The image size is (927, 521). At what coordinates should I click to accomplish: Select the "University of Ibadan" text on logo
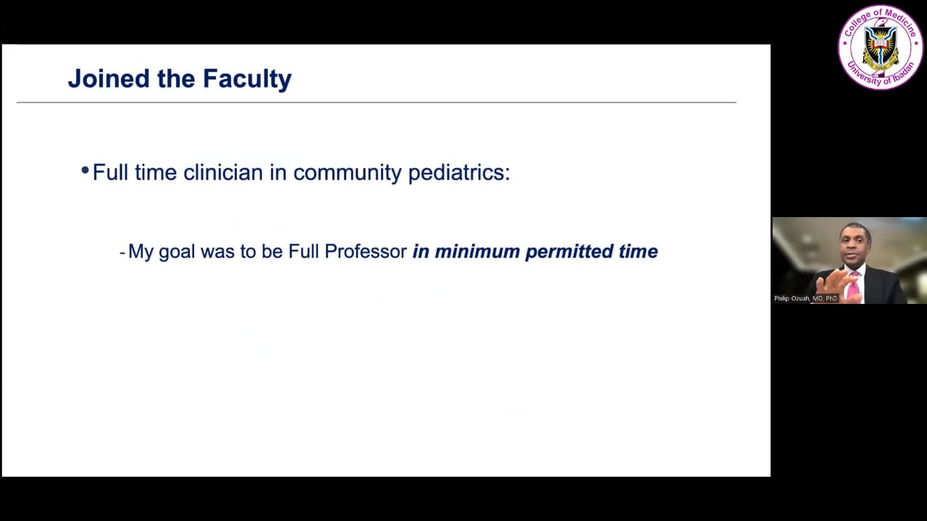pos(881,75)
